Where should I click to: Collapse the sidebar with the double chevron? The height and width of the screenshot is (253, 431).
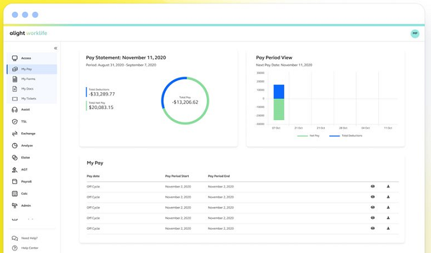(56, 48)
